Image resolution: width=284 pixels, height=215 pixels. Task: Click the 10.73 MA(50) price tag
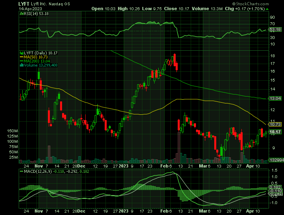click(275, 125)
